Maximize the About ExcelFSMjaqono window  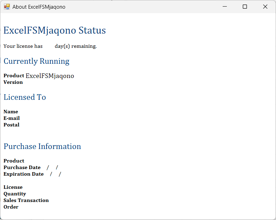click(245, 7)
